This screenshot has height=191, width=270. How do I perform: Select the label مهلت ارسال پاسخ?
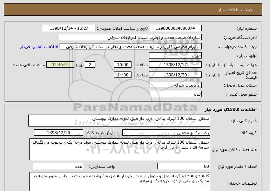pyautogui.click(x=239, y=65)
